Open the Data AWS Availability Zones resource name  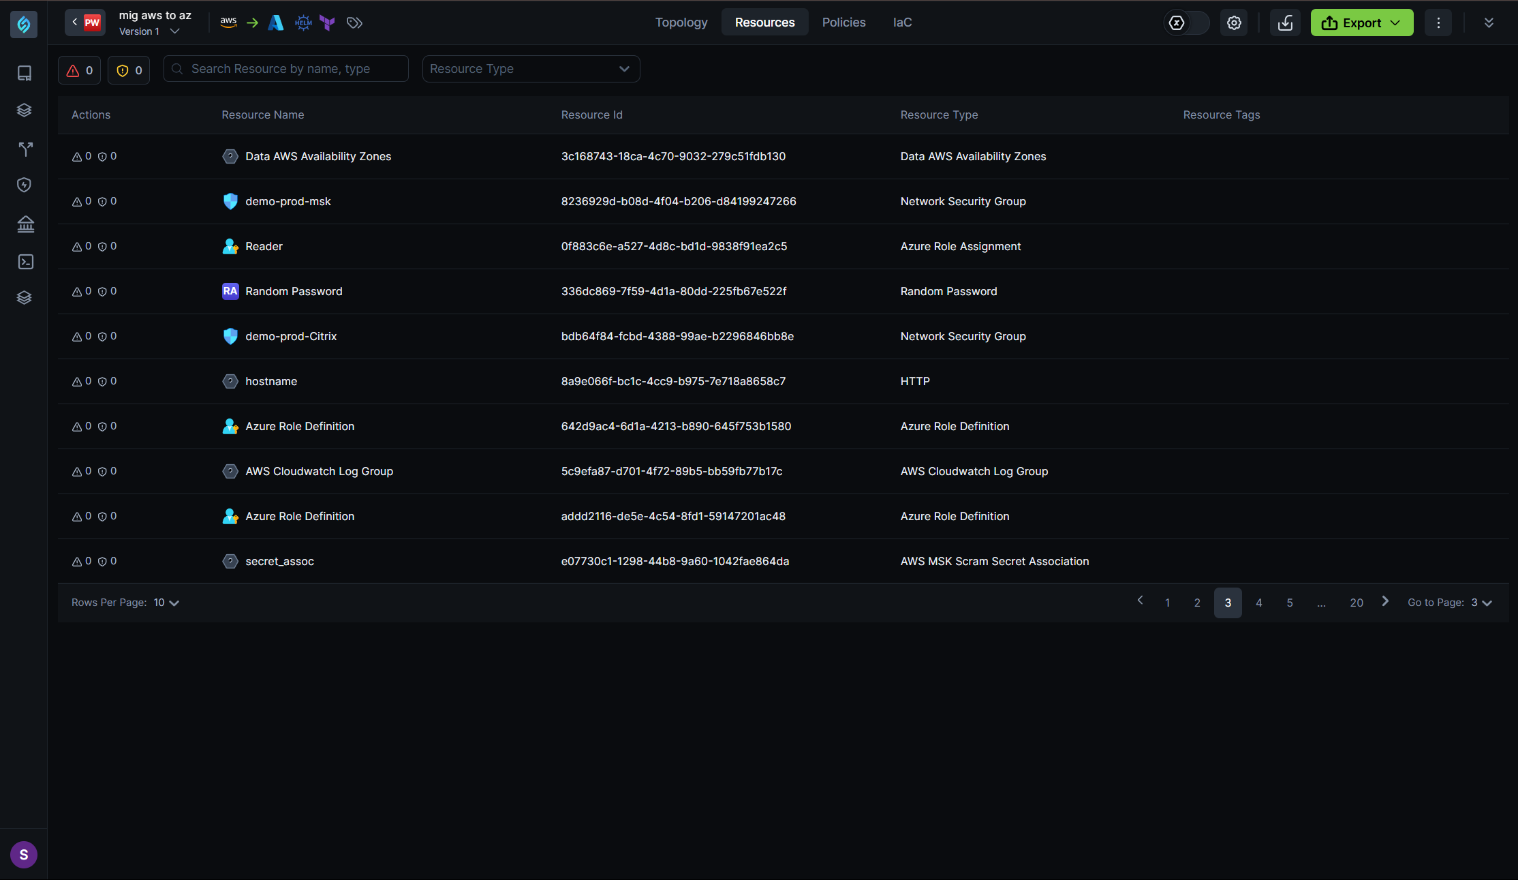click(x=318, y=156)
